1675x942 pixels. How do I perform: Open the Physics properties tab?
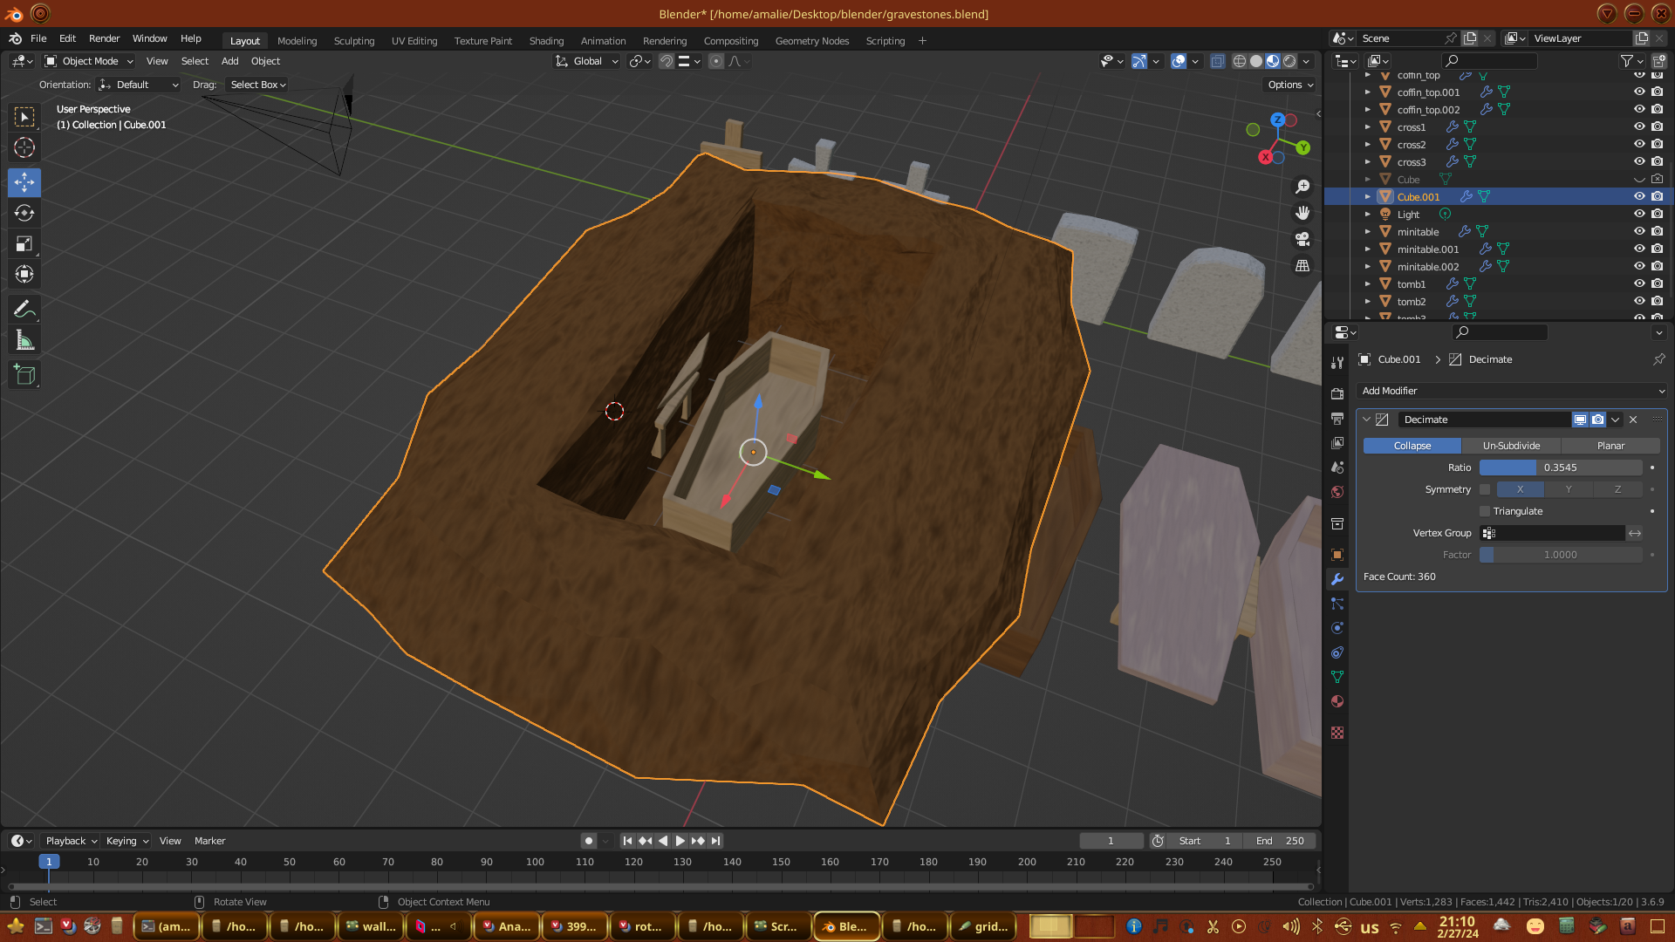(x=1337, y=628)
